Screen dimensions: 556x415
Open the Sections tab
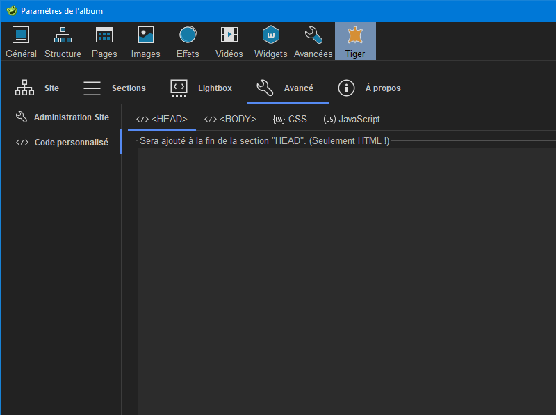[115, 88]
